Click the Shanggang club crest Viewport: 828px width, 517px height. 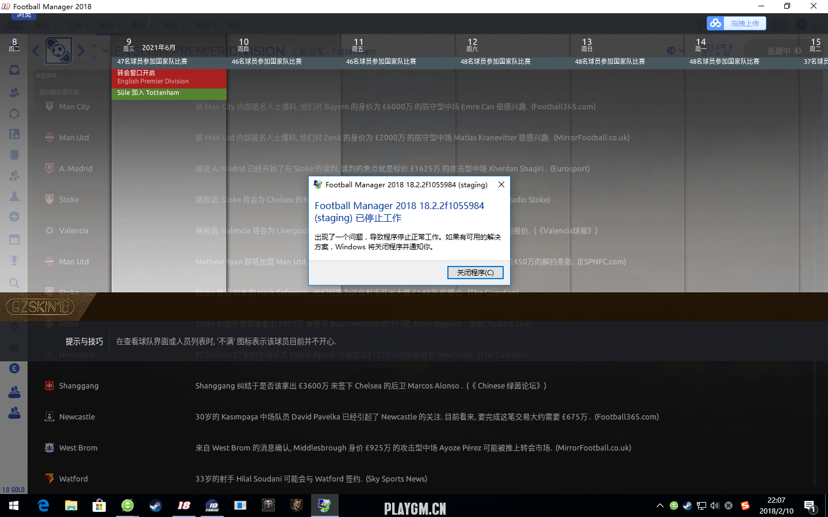pyautogui.click(x=49, y=385)
